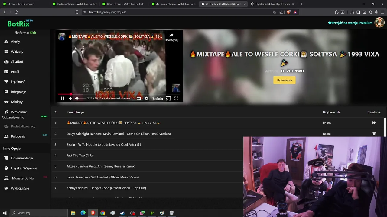Click the Wyszukaj taskbar search box
Viewport: 387px width, 217px height.
click(39, 213)
